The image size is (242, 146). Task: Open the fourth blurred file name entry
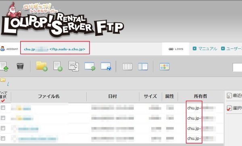pos(35,138)
